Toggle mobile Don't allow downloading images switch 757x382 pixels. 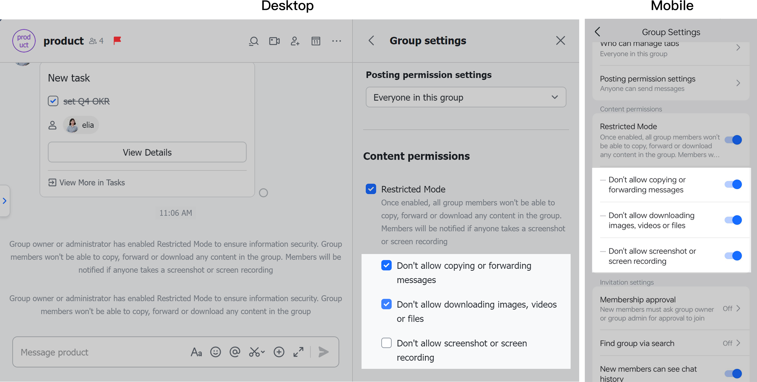click(x=733, y=220)
